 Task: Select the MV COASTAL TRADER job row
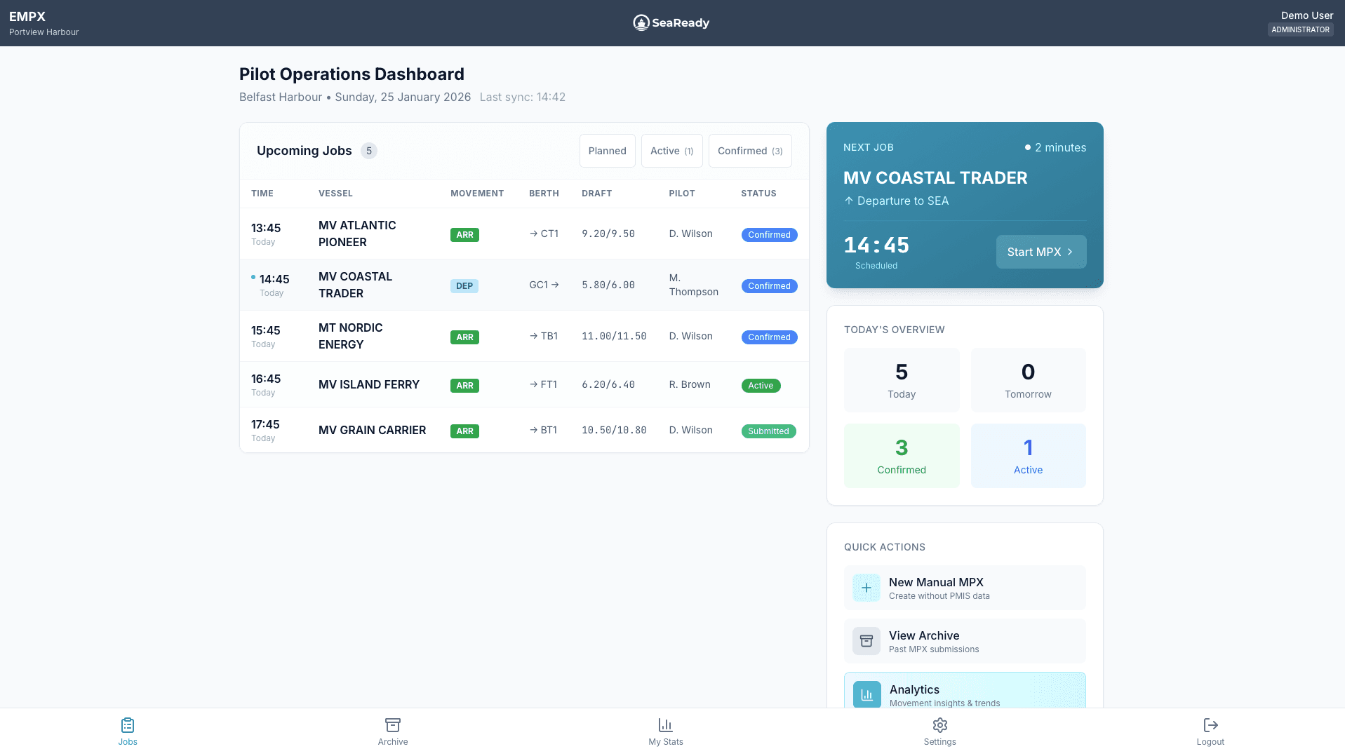click(x=524, y=285)
